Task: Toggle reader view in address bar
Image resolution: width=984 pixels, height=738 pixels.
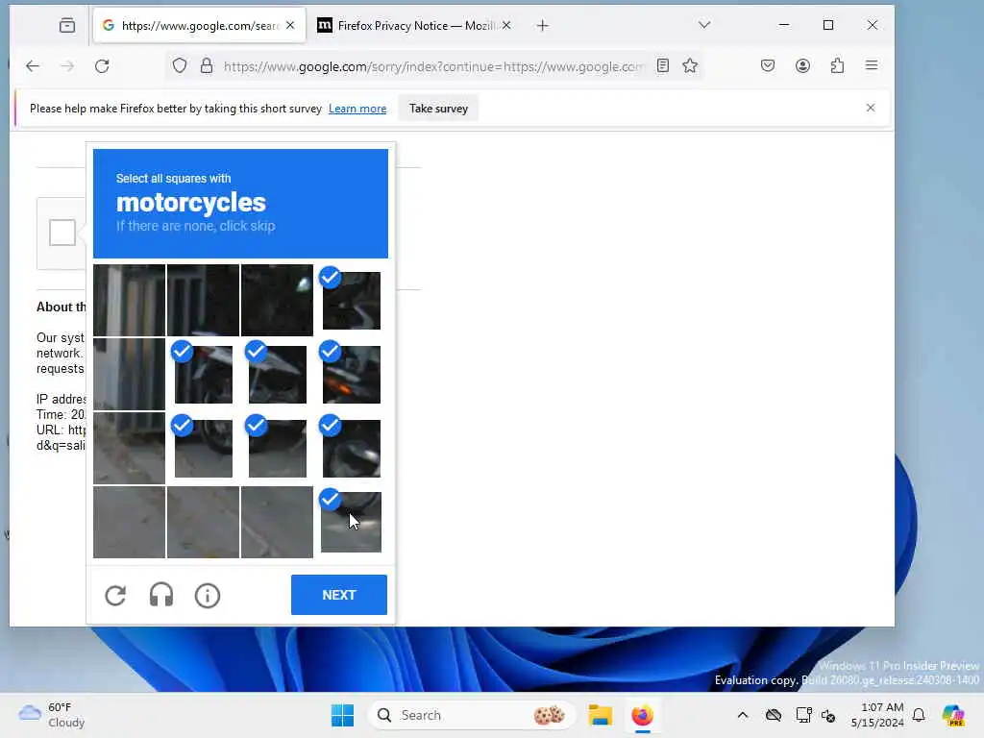Action: coord(663,66)
